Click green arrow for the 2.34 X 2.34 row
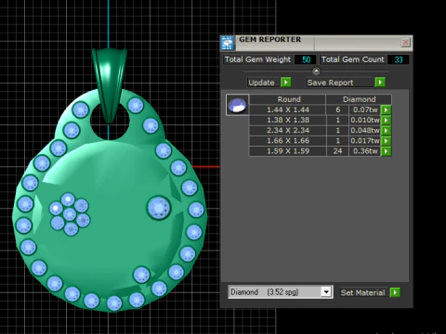 (x=386, y=131)
